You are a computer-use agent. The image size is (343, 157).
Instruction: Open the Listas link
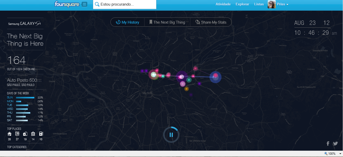pos(259,4)
